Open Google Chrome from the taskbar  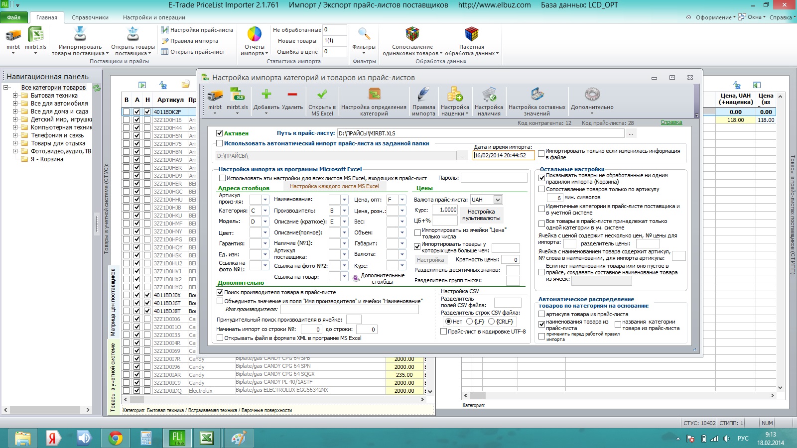[115, 438]
